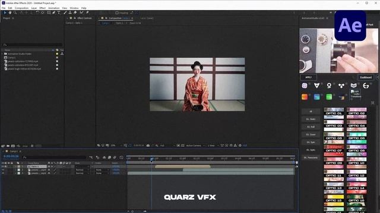
Task: Select the Hand tool
Action: tap(10, 12)
